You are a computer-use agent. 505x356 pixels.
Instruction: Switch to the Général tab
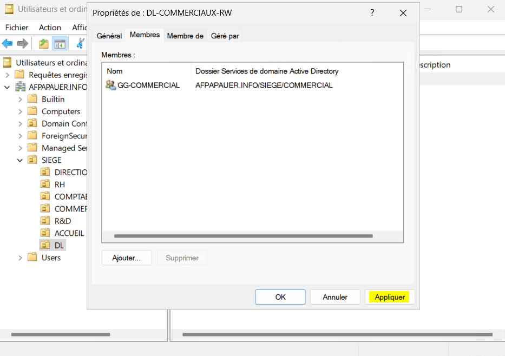(109, 36)
